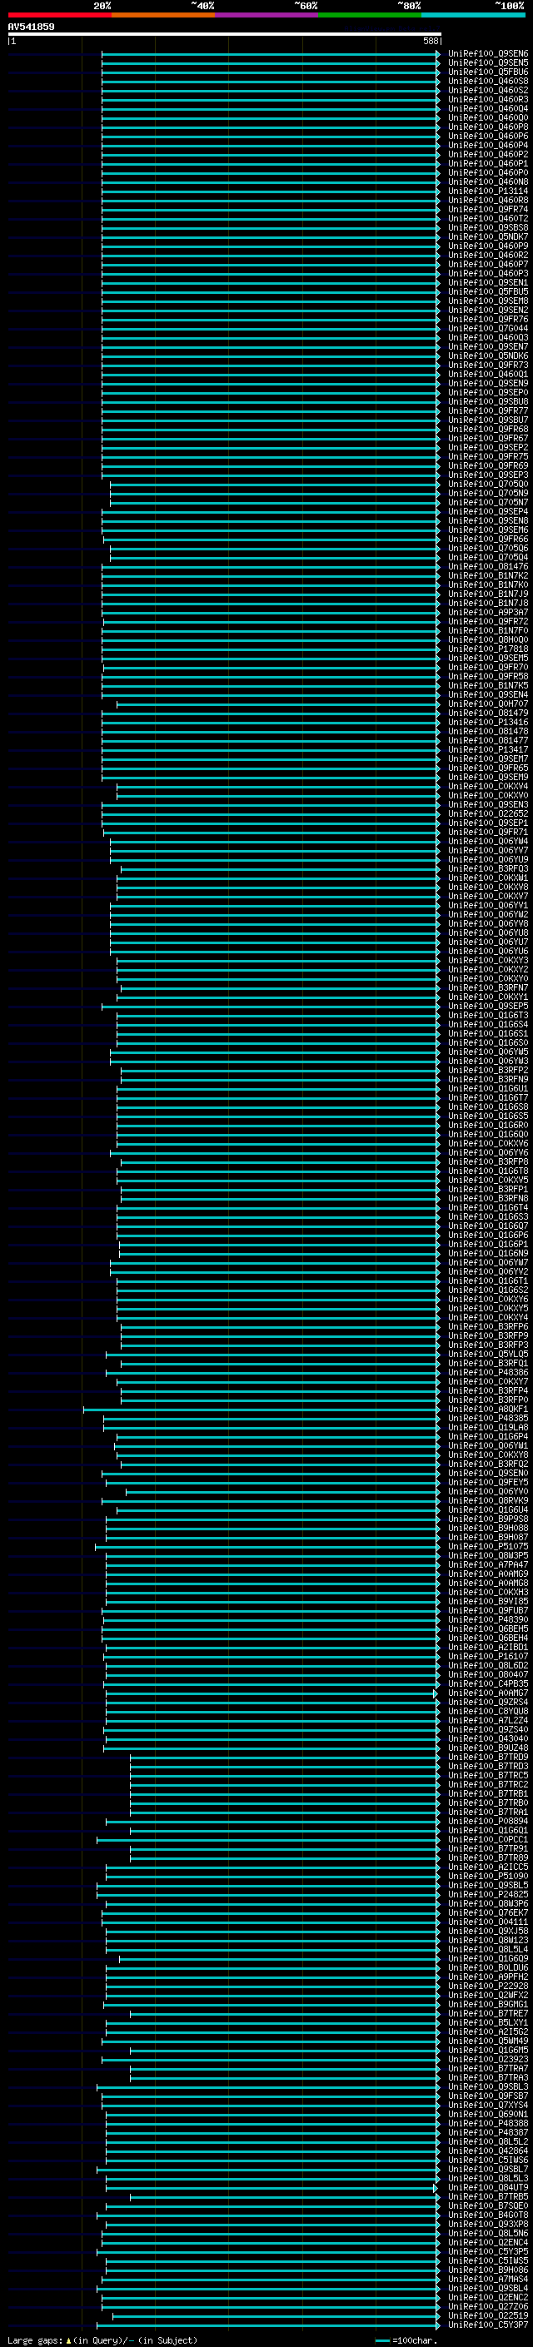Click the alignment bar for UniRef100_P51075

(x=267, y=1546)
